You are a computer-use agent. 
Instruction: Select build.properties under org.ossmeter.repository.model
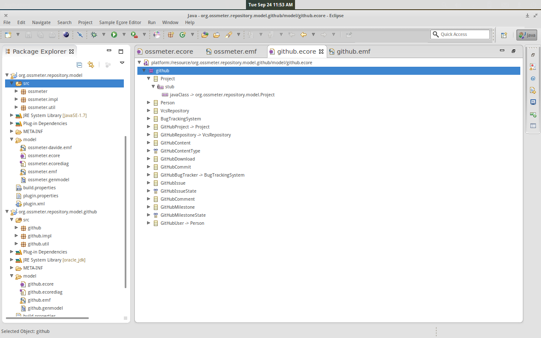tap(36, 188)
